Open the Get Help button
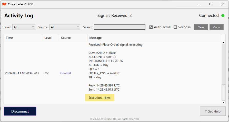 [213, 111]
